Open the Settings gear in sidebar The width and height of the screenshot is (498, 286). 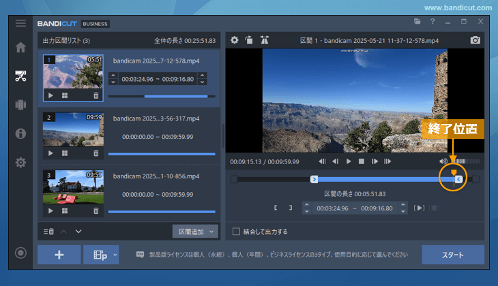(x=21, y=163)
